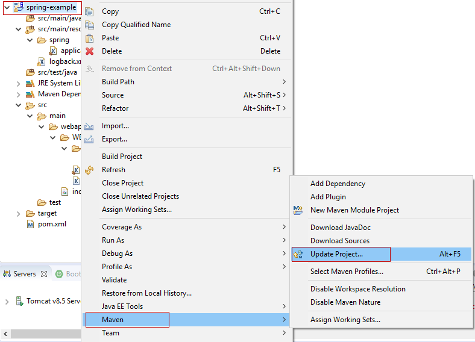Click the logback xml file icon
The width and height of the screenshot is (475, 342).
pos(41,62)
